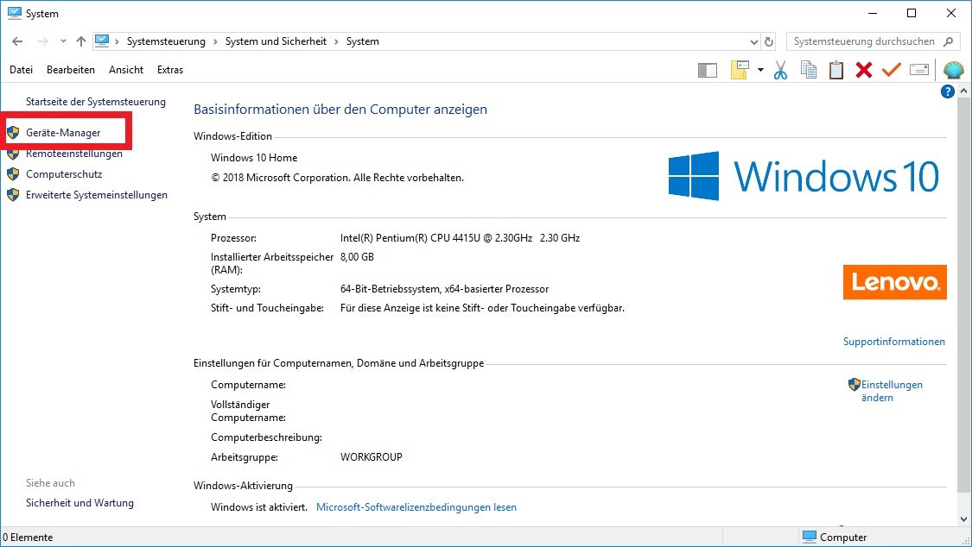
Task: Toggle the navigation pane toolbar icon
Action: tap(708, 70)
